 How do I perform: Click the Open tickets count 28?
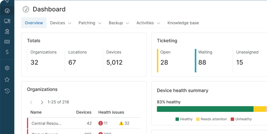164,62
